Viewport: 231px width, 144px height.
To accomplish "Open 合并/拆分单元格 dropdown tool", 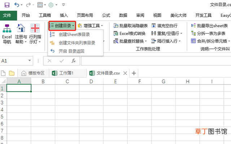I will (210, 41).
